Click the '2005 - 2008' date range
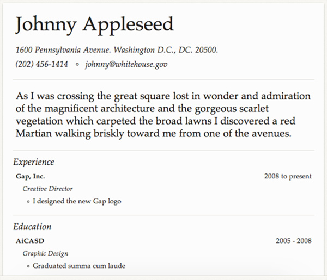This screenshot has height=280, width=327. click(x=294, y=241)
